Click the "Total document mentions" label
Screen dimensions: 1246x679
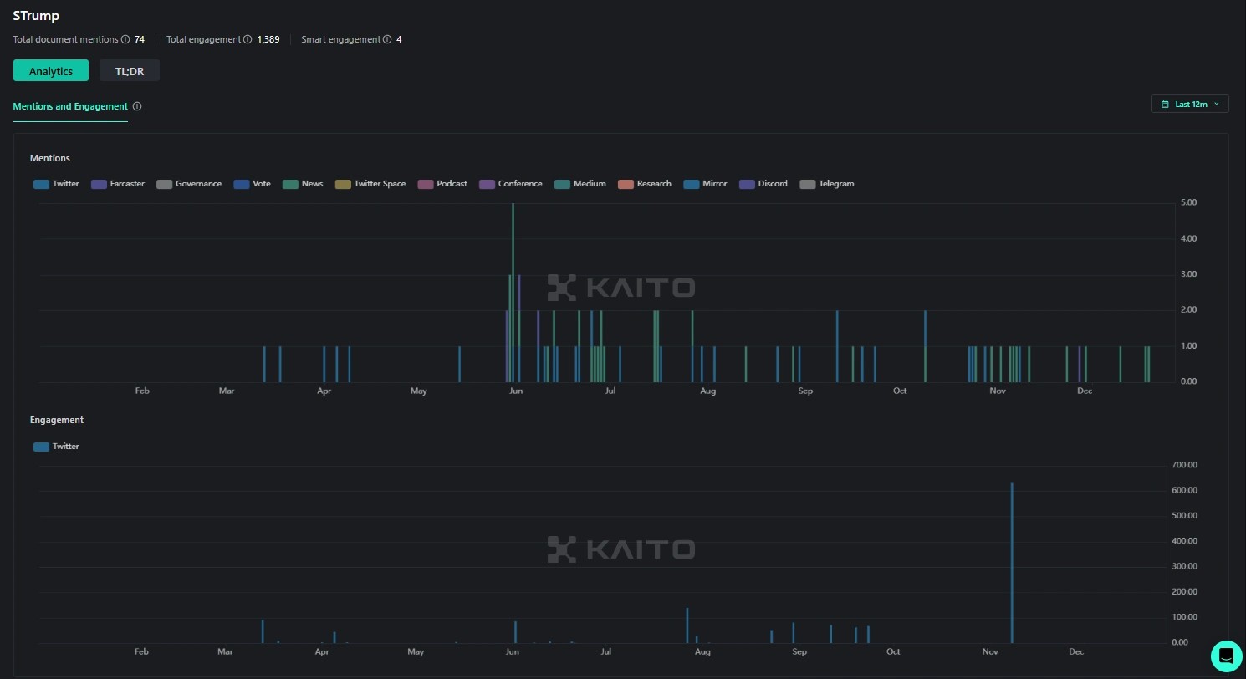[x=66, y=39]
